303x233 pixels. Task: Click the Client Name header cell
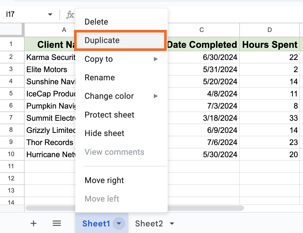click(x=50, y=44)
